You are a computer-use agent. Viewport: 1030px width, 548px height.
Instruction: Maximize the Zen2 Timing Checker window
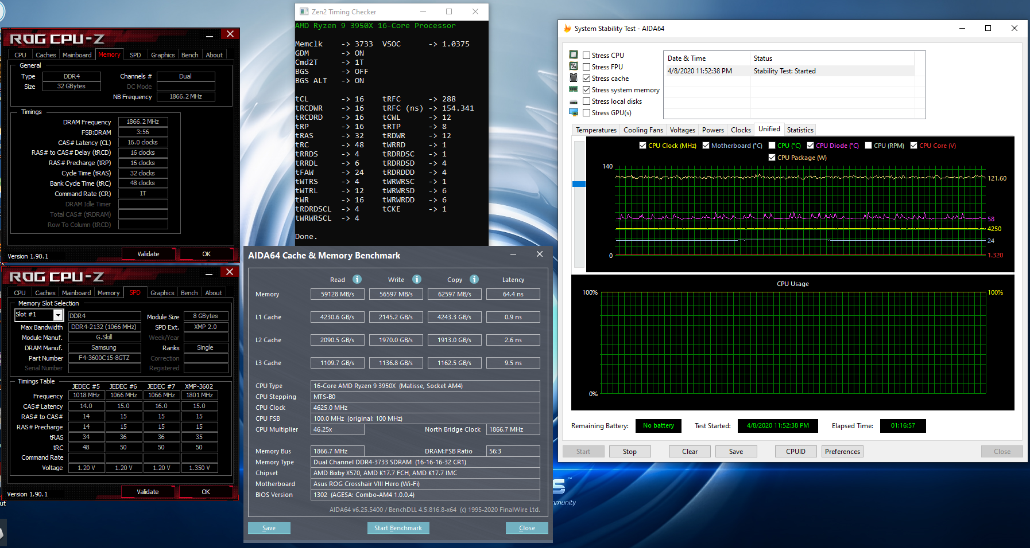(x=449, y=11)
